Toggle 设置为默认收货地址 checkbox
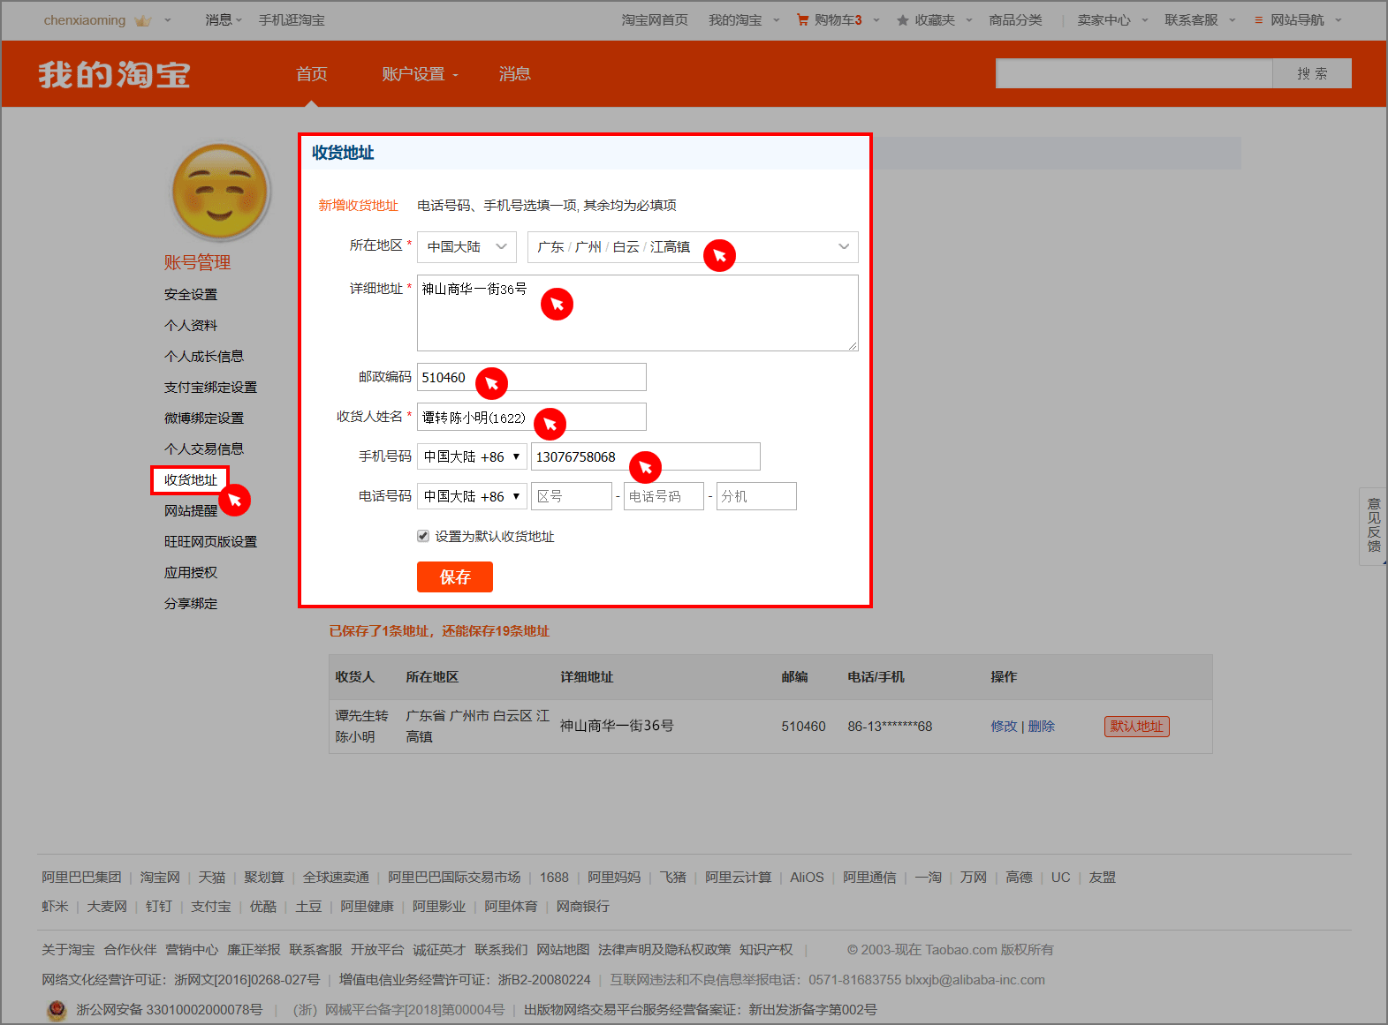Viewport: 1388px width, 1025px height. click(423, 536)
